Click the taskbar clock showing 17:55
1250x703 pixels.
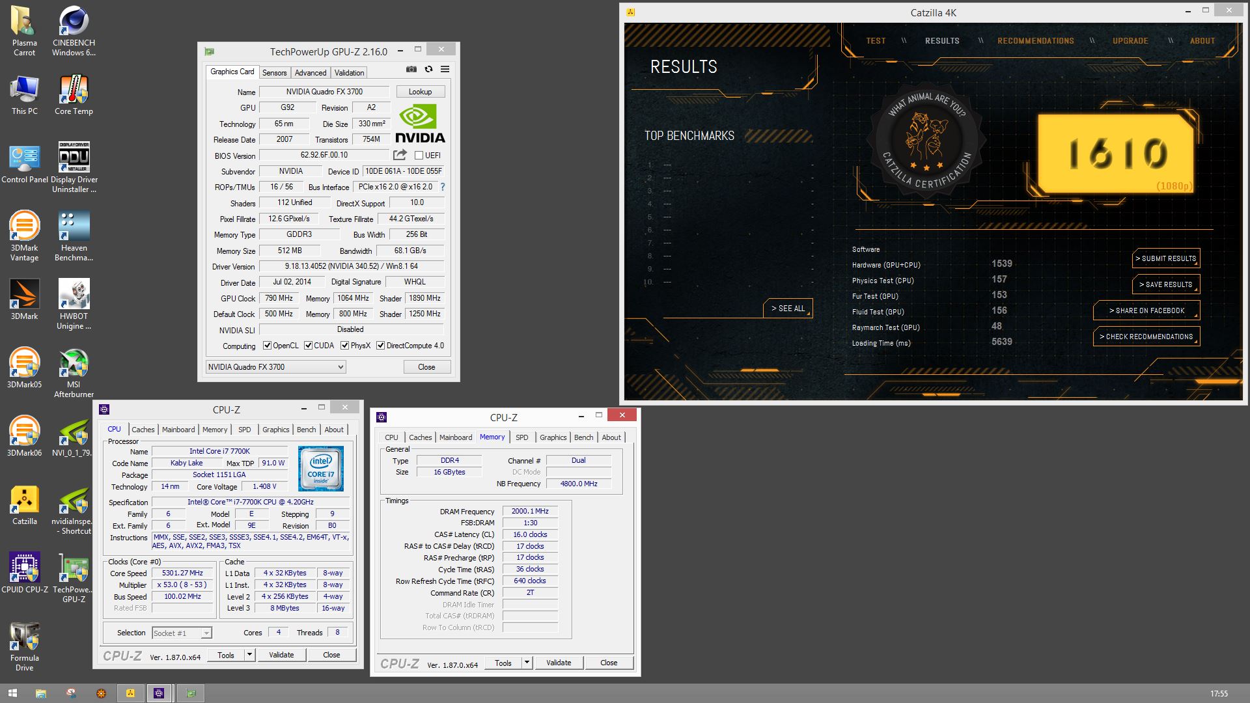click(x=1219, y=694)
